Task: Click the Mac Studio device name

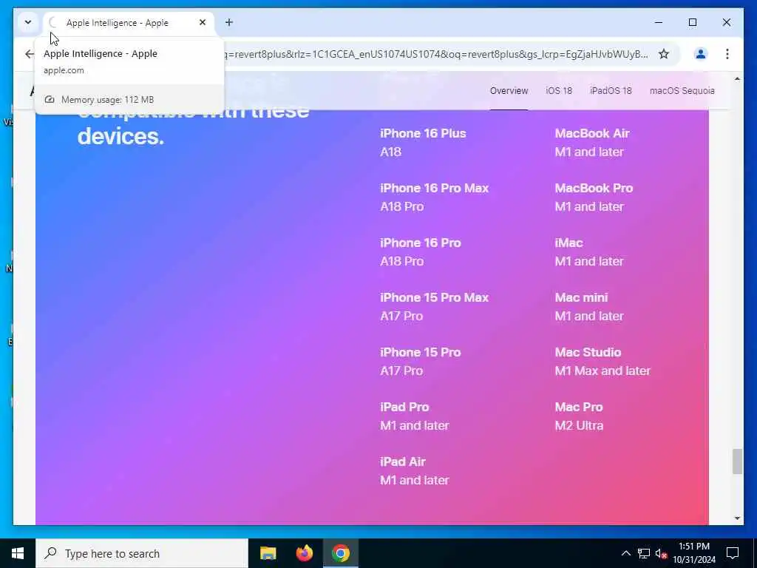Action: (588, 352)
